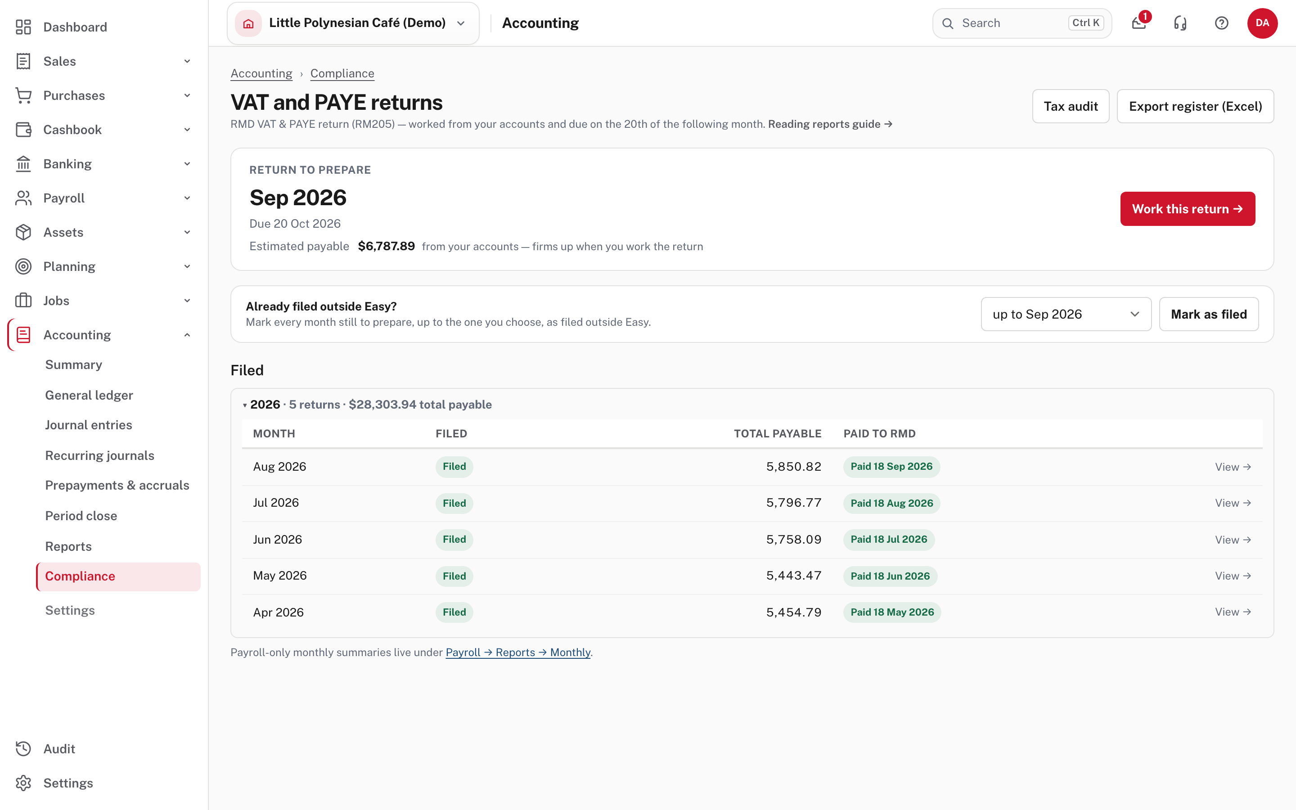Image resolution: width=1296 pixels, height=810 pixels.
Task: Click the Planning target icon
Action: (x=23, y=266)
